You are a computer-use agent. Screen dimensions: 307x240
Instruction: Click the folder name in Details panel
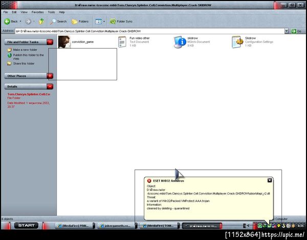29,94
